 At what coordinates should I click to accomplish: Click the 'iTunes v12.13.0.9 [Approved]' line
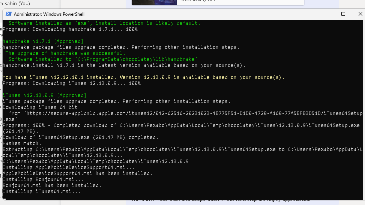(x=44, y=95)
